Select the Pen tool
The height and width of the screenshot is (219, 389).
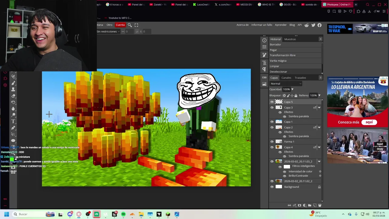pos(13,128)
